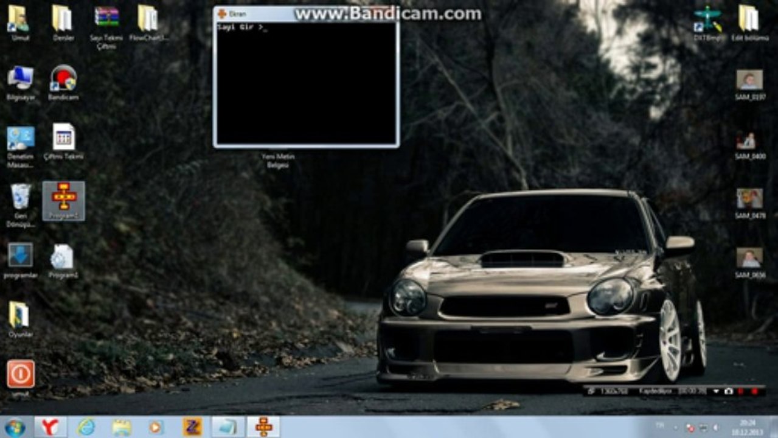The image size is (778, 438).
Task: Open the Oyunlar folder on desktop
Action: [20, 320]
